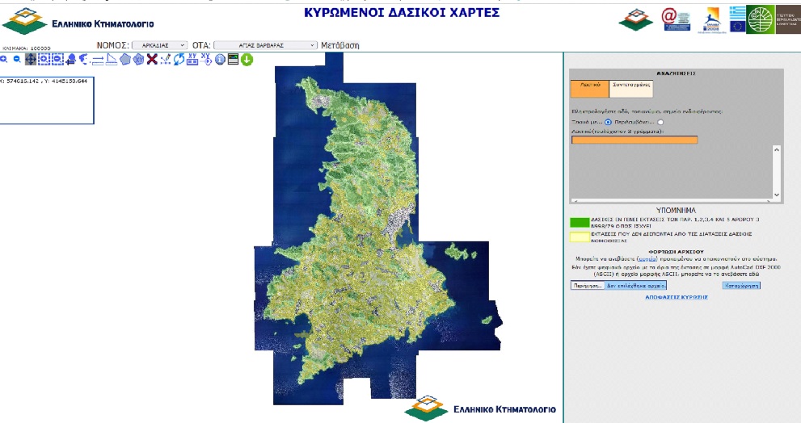The width and height of the screenshot is (801, 423).
Task: Open the blue info identify tool
Action: coord(220,59)
